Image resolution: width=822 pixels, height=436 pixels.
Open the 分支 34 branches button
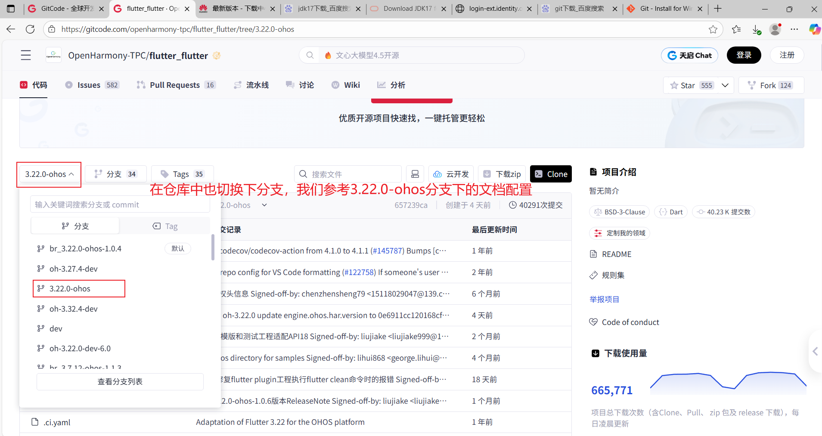pyautogui.click(x=116, y=174)
